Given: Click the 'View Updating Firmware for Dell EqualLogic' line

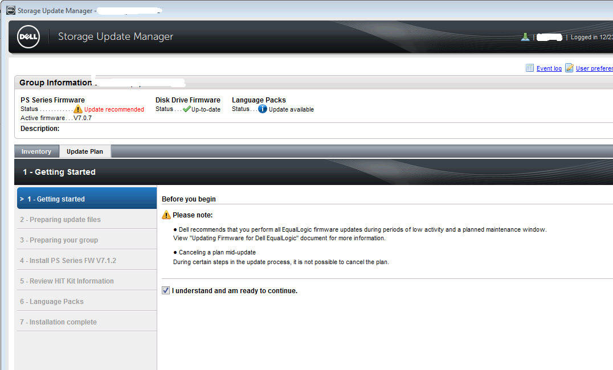Looking at the screenshot, I should coord(279,239).
